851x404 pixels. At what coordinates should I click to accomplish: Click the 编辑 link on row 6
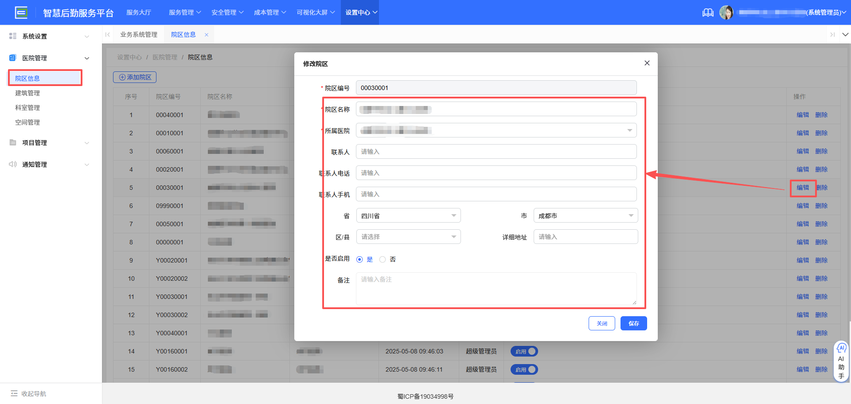click(802, 205)
